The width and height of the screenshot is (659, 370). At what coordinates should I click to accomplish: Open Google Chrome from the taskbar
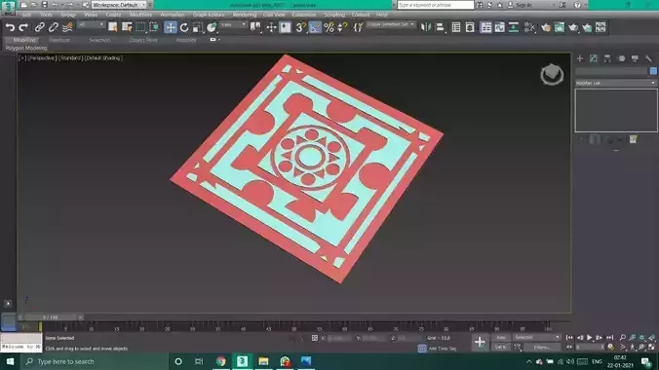coord(220,361)
